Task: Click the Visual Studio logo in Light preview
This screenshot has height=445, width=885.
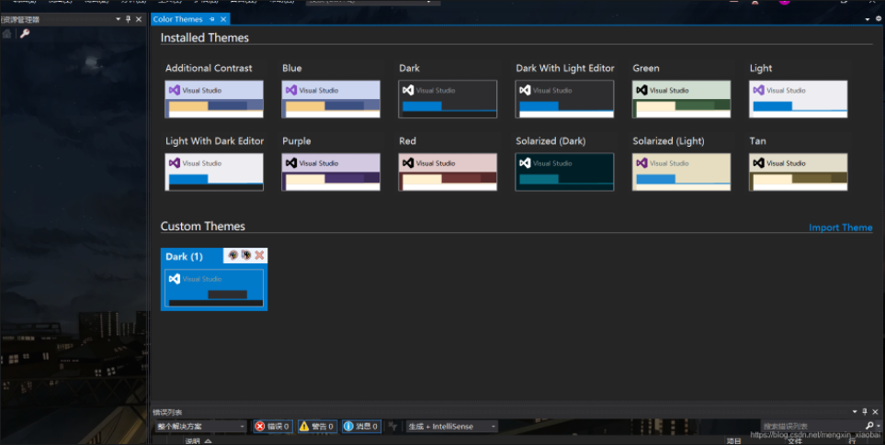Action: pyautogui.click(x=758, y=90)
